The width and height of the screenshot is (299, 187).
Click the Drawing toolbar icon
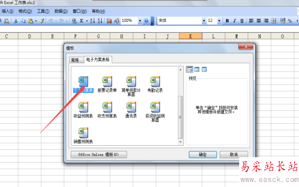[117, 21]
